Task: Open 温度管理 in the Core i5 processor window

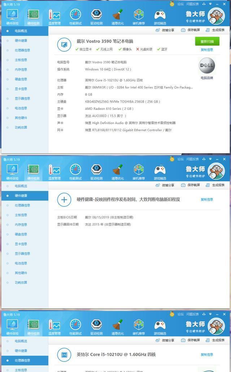Action: point(54,327)
